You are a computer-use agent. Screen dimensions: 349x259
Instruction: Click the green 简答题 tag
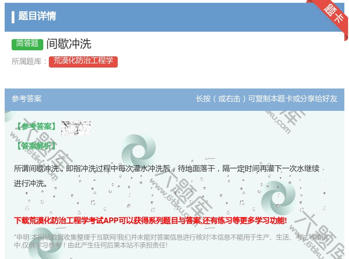(x=27, y=44)
